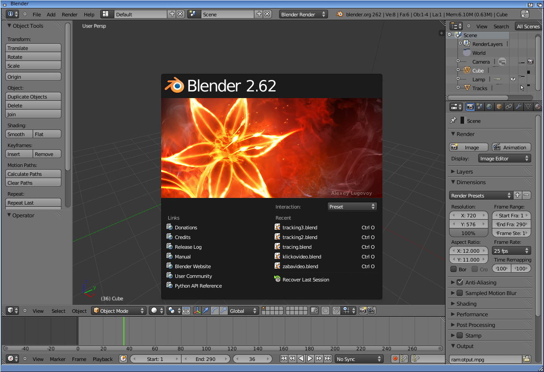Toggle visibility eye for the Lamp
This screenshot has height=372, width=544.
[x=513, y=79]
